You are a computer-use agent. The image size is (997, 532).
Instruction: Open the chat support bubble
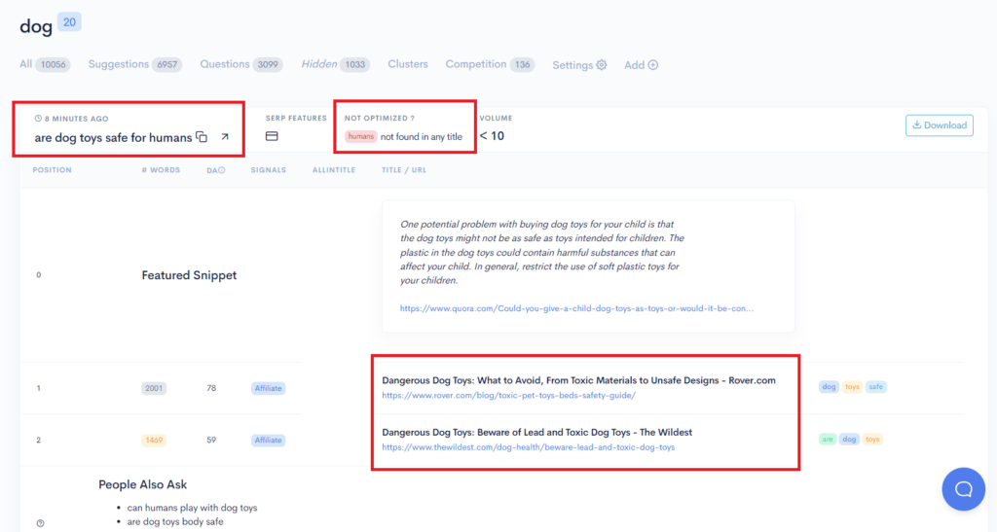click(963, 489)
